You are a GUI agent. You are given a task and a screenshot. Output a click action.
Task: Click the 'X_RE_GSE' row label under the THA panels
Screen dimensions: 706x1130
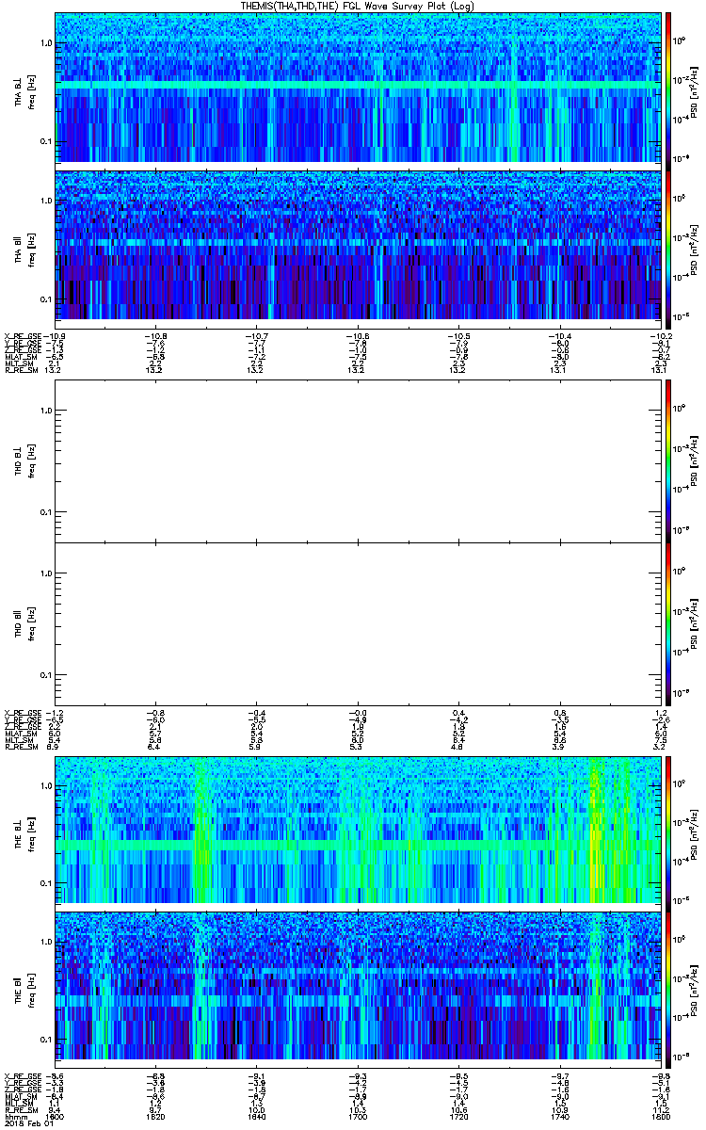coord(22,336)
